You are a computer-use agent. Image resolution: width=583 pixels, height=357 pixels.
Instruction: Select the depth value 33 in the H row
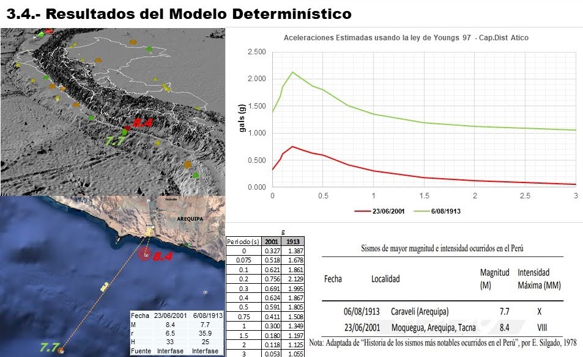[170, 342]
